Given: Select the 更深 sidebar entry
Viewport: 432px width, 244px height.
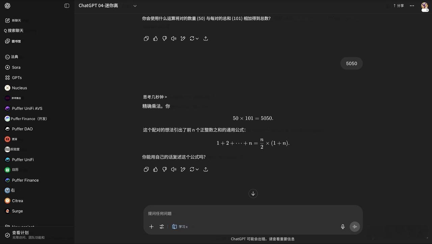Looking at the screenshot, I should (11, 139).
